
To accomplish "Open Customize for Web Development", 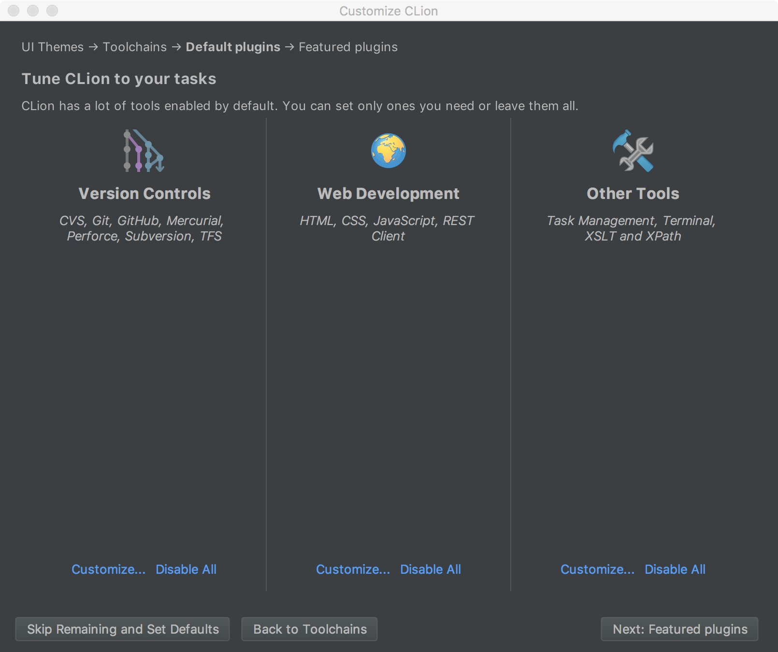I will [x=353, y=569].
